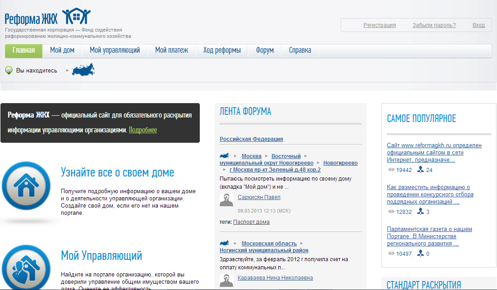Image resolution: width=497 pixels, height=290 pixels.
Task: Open the Мой дом menu tab
Action: click(x=62, y=50)
